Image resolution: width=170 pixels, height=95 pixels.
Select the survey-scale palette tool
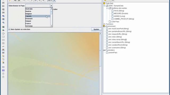3,46
